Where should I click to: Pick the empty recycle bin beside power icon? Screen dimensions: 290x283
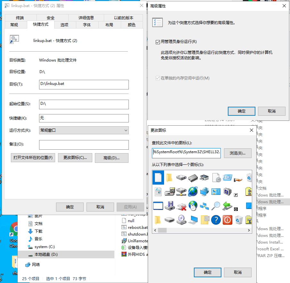coord(239,220)
